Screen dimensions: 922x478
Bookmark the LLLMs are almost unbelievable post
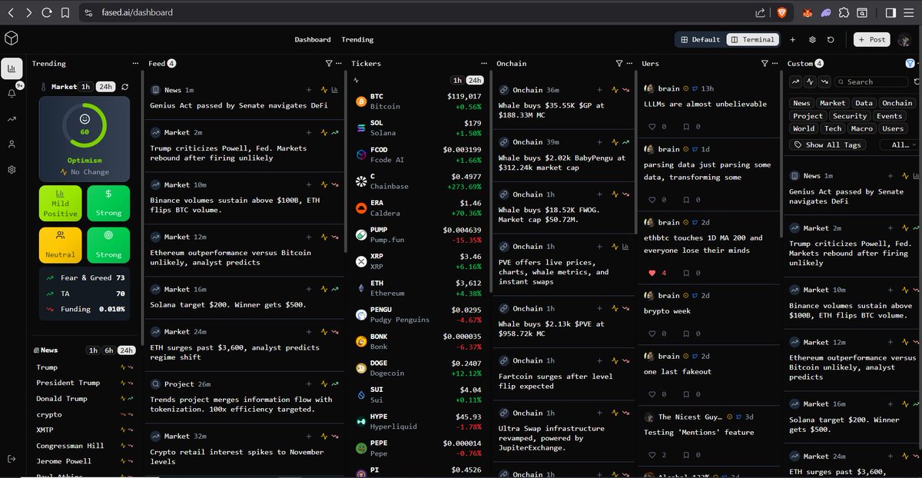(x=687, y=126)
